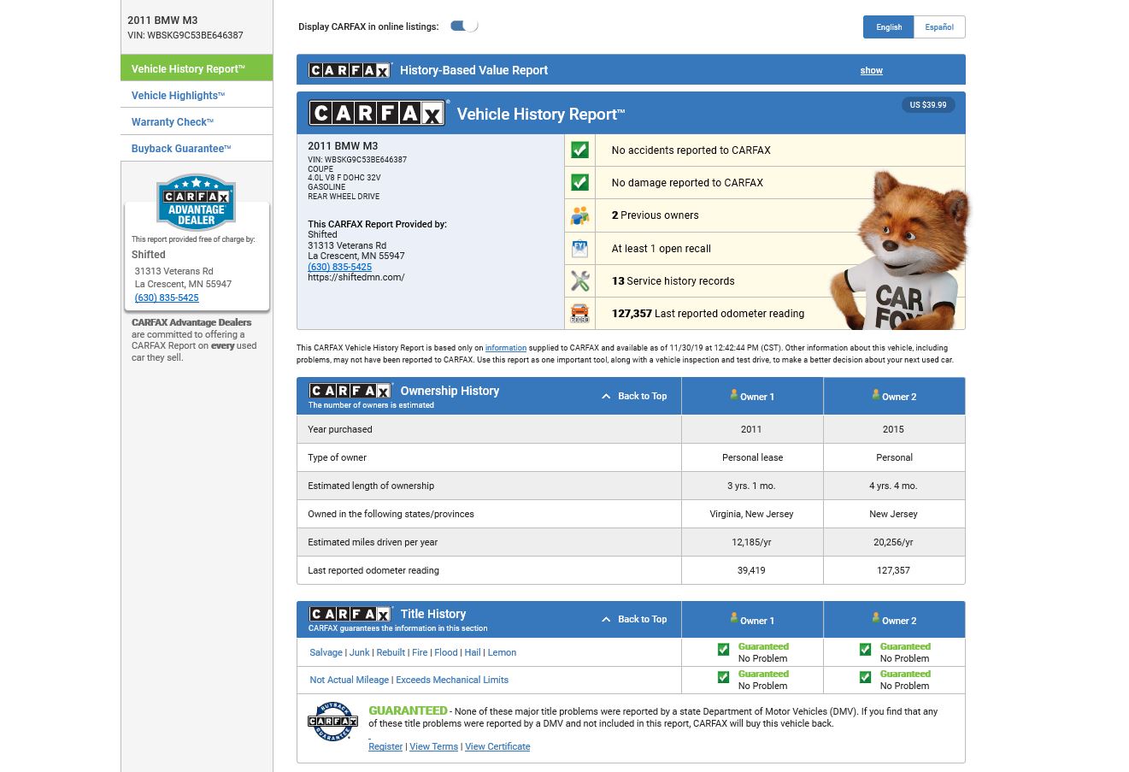The width and height of the screenshot is (1129, 772).
Task: Open the Rebuilt title definition link
Action: pyautogui.click(x=391, y=652)
